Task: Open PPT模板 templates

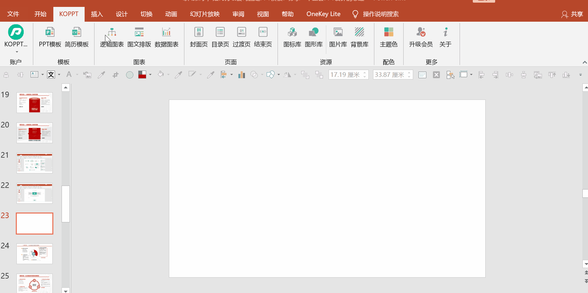Action: [50, 37]
